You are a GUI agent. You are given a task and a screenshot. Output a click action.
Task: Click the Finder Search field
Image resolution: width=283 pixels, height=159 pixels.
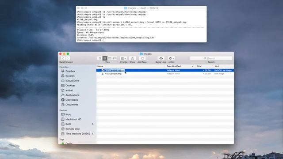[x=211, y=58]
